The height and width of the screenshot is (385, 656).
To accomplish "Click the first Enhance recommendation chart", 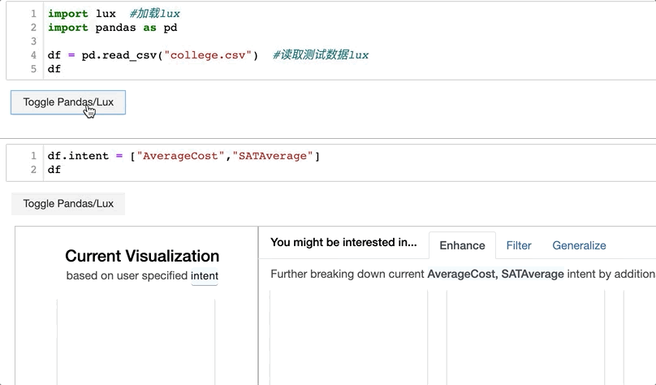I will click(349, 337).
